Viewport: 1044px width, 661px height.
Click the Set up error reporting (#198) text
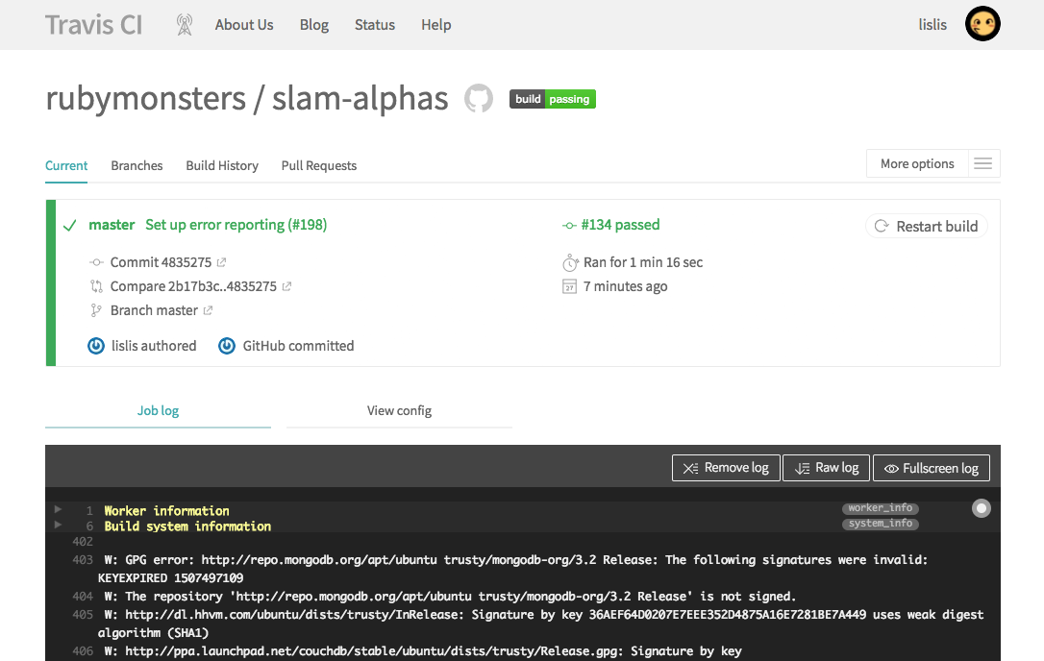tap(236, 225)
